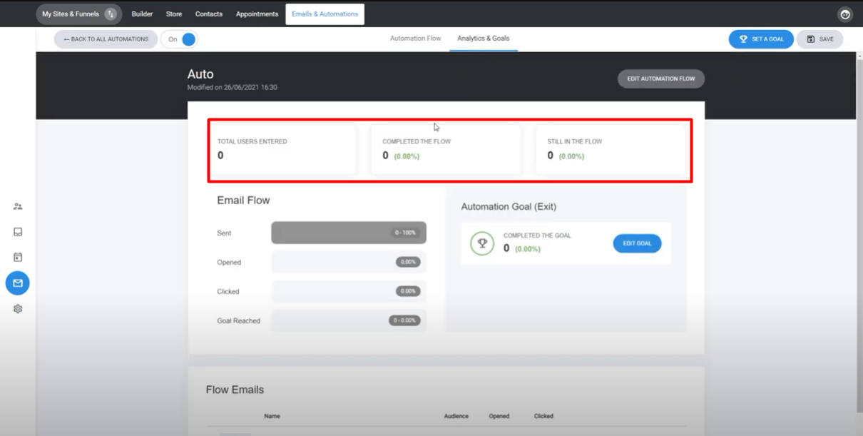This screenshot has height=436, width=863.
Task: Go to the Contacts menu
Action: 208,14
